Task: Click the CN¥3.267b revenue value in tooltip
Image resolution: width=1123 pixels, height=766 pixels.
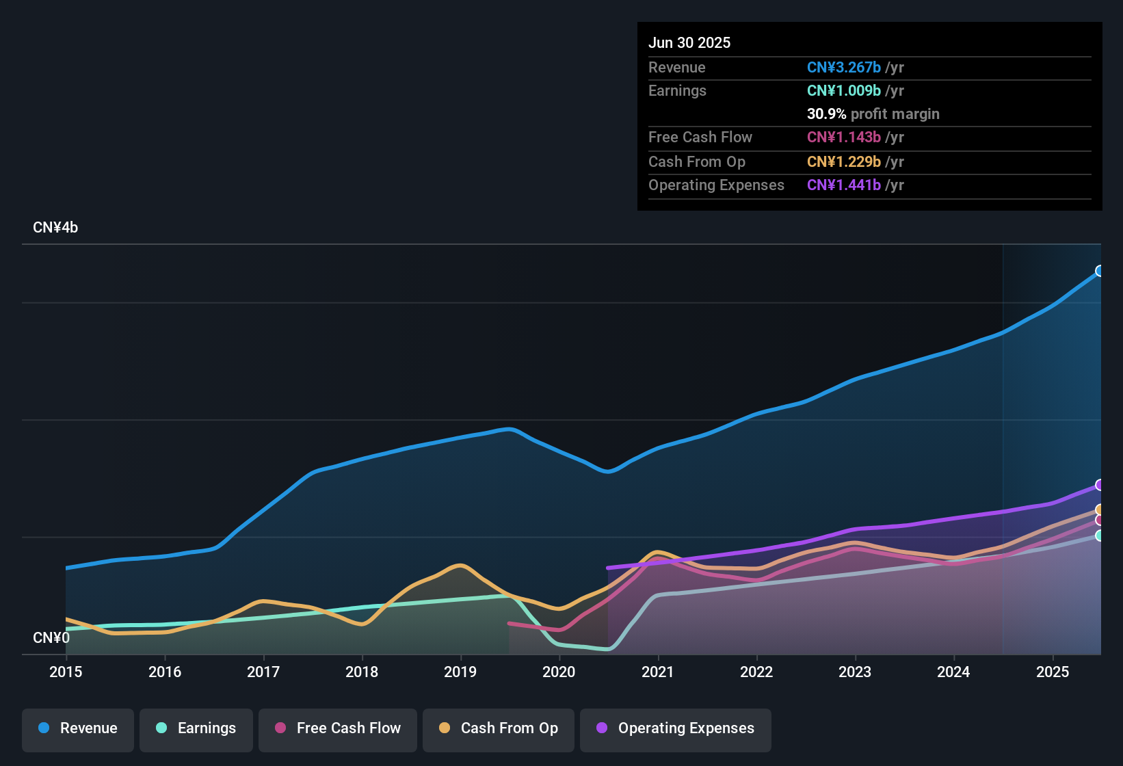Action: click(843, 67)
